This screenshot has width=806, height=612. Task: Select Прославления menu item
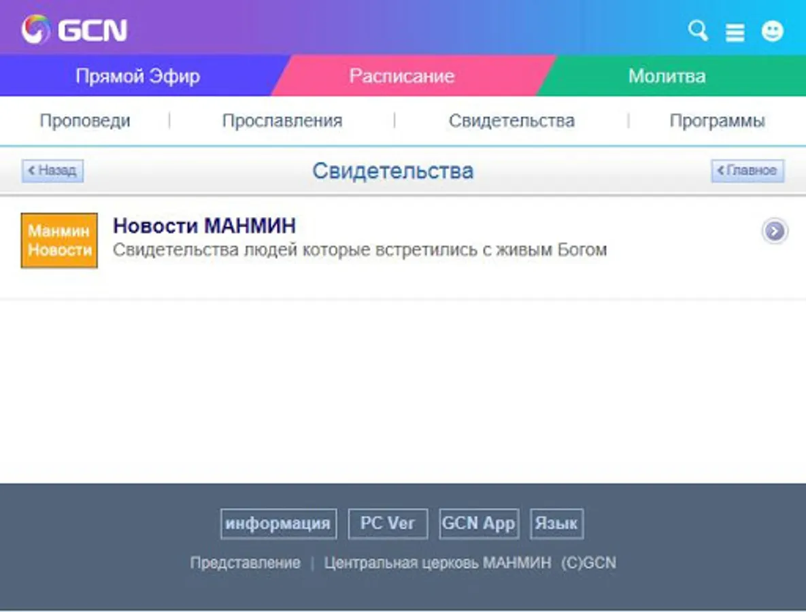[x=282, y=121]
